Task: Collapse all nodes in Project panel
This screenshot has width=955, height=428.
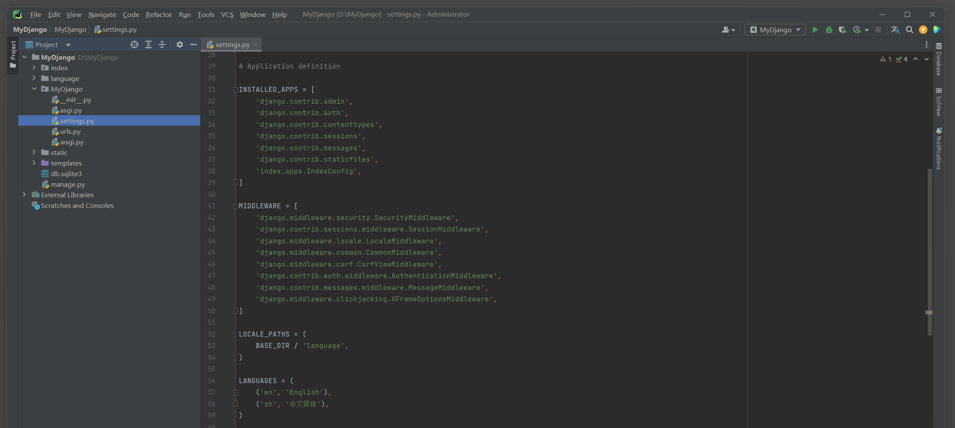Action: [x=162, y=44]
